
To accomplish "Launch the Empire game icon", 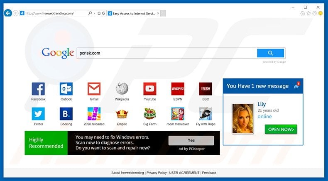I will (122, 114).
